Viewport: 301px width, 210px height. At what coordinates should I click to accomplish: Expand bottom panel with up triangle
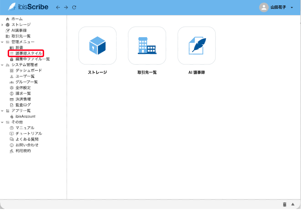293,204
